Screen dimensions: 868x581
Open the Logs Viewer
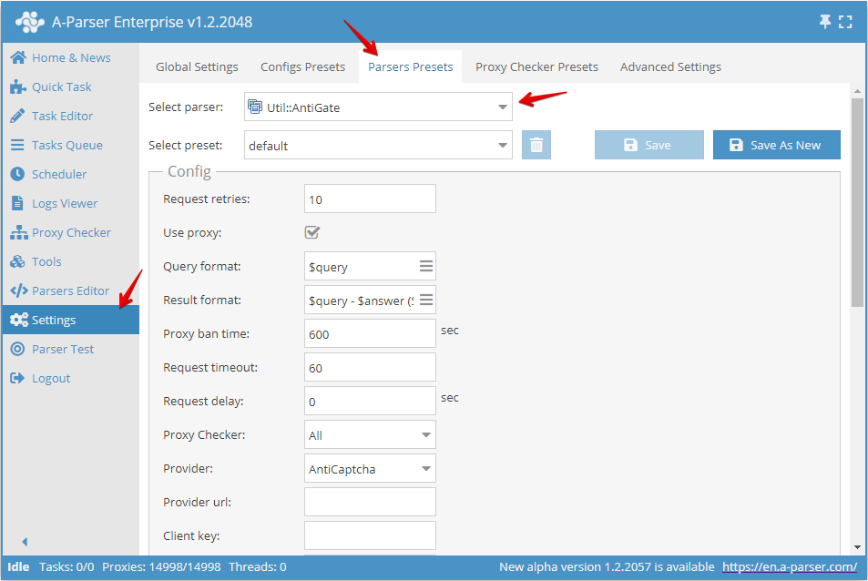(x=63, y=203)
